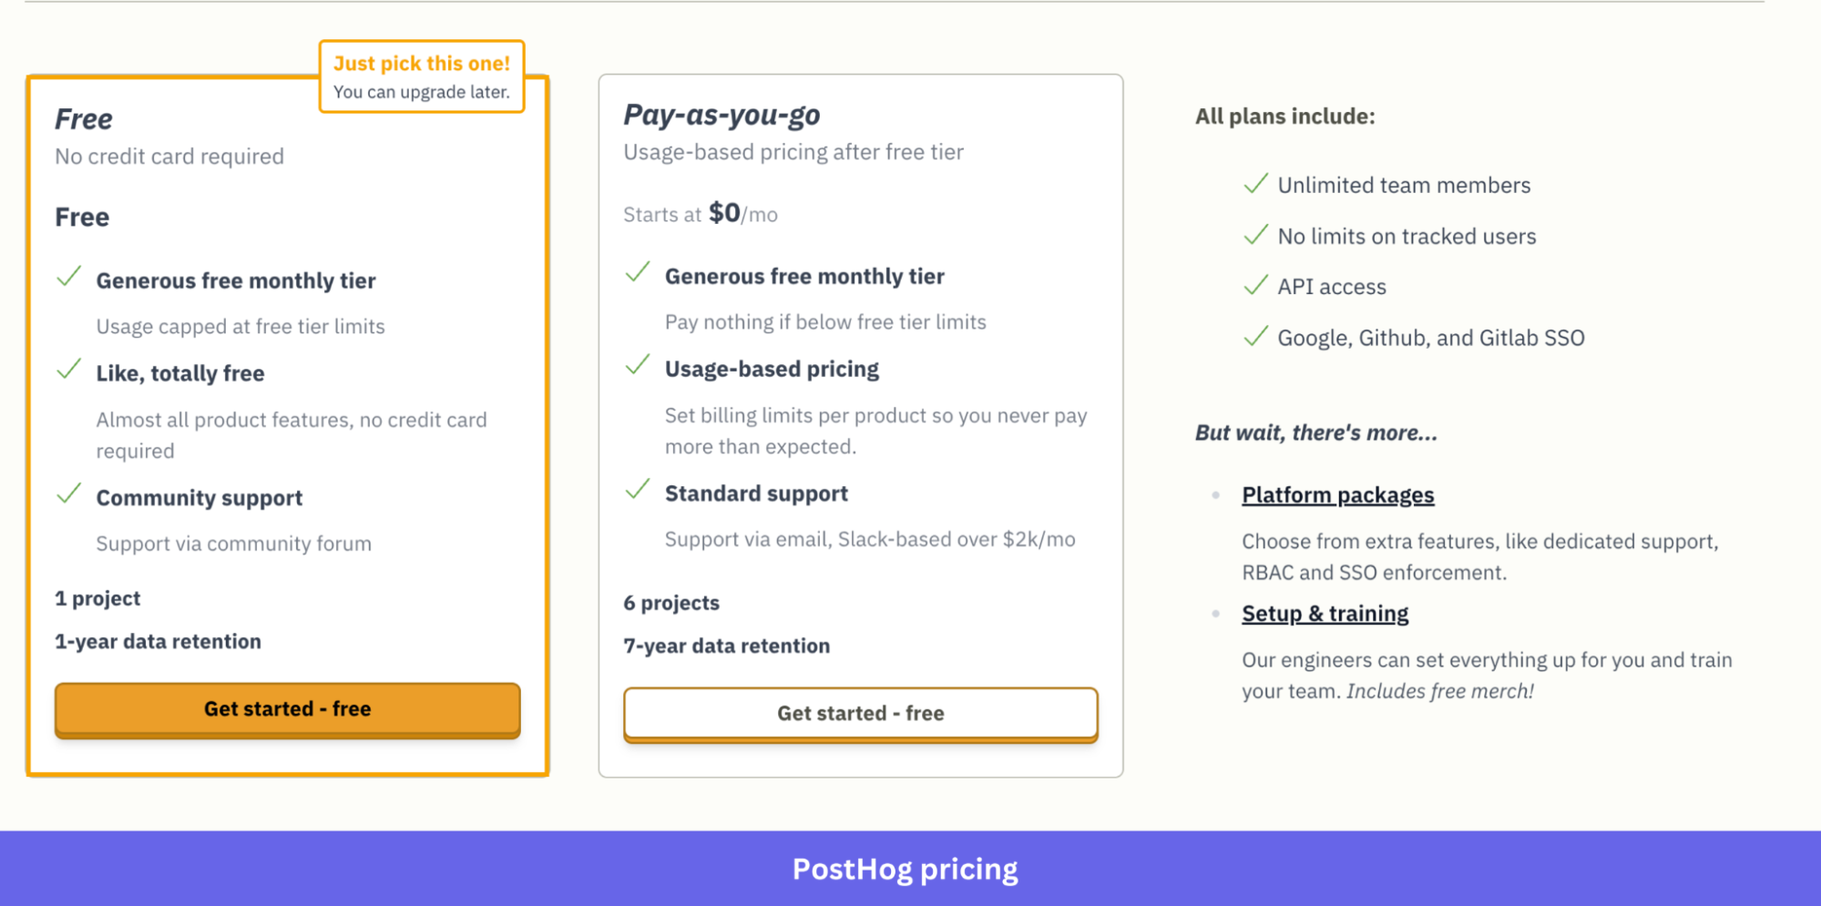Click the Just pick this one tooltip

click(x=422, y=76)
